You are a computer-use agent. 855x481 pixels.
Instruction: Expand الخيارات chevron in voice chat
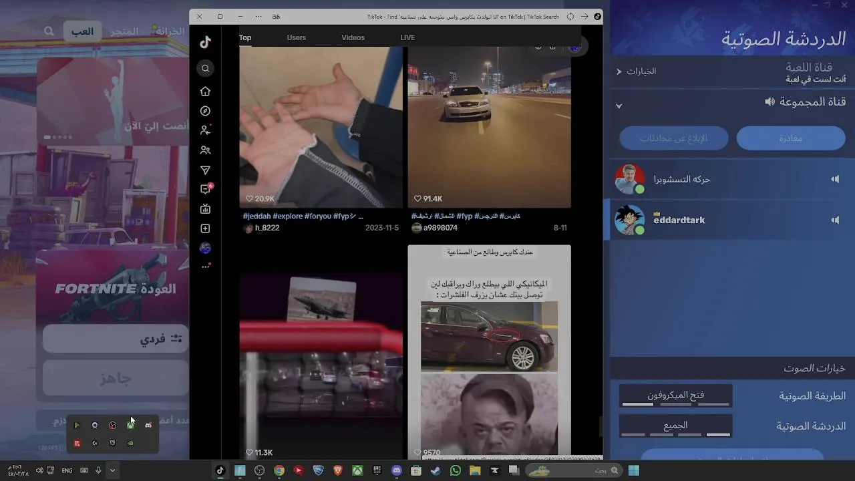click(x=619, y=71)
